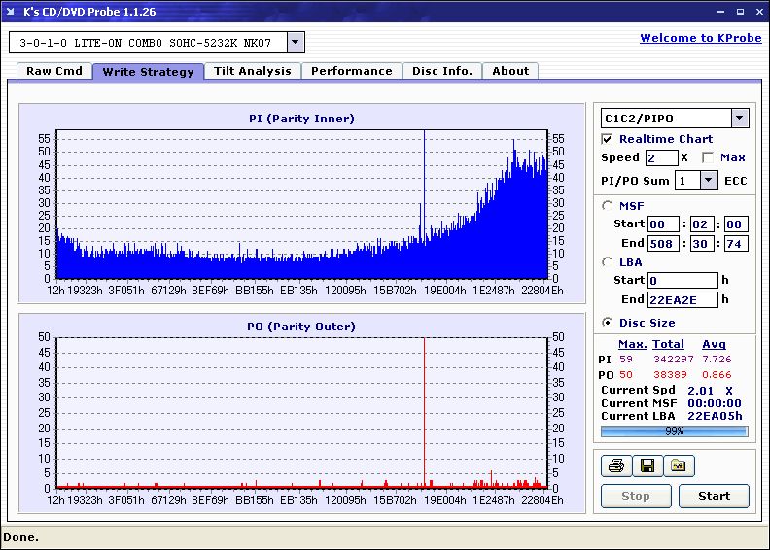
Task: Switch to the Tilt Analysis tab
Action: point(252,71)
